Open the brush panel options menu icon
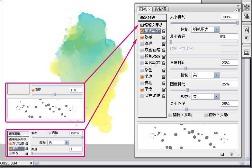252x168 pixels. pos(238,10)
